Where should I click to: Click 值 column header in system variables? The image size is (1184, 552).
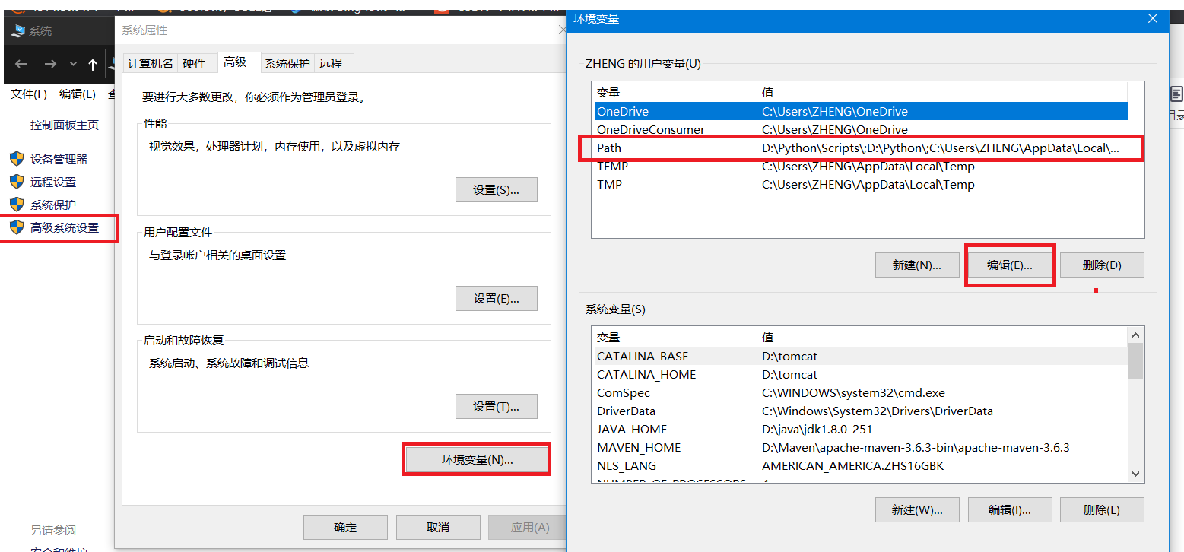click(x=943, y=337)
